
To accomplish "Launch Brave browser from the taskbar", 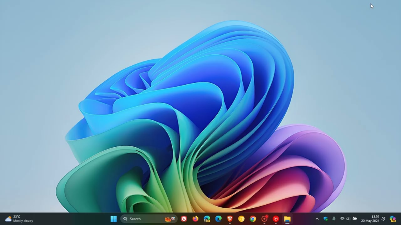I will pos(230,219).
